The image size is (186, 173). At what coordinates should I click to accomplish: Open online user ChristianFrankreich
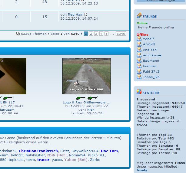(x=38, y=151)
